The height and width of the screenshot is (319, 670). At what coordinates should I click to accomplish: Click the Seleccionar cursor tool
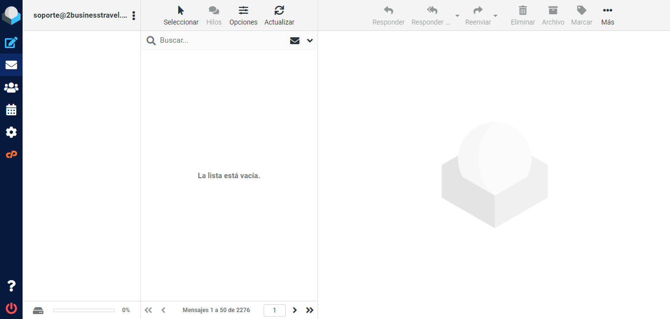pos(181,16)
